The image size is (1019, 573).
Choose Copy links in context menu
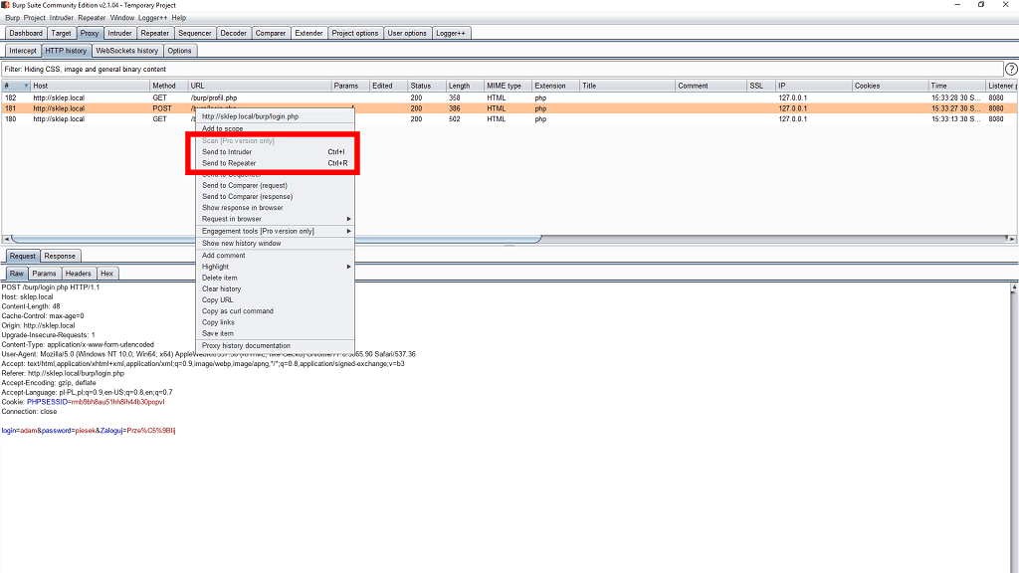[276, 322]
